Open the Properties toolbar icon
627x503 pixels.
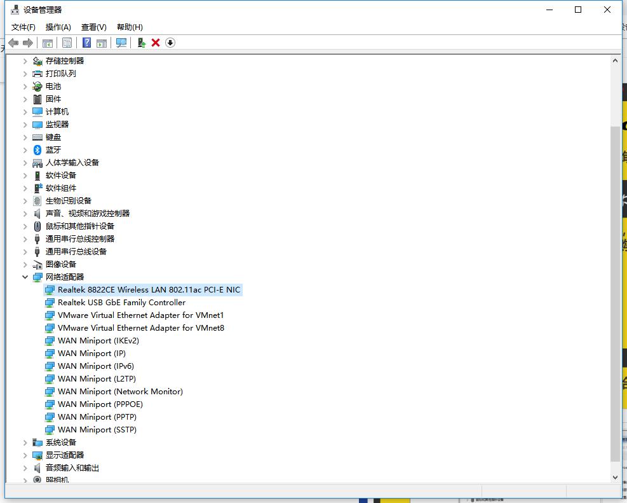[x=67, y=43]
